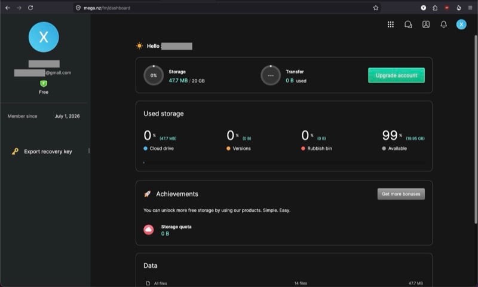Open Export recovery key
478x287 pixels.
pos(48,152)
